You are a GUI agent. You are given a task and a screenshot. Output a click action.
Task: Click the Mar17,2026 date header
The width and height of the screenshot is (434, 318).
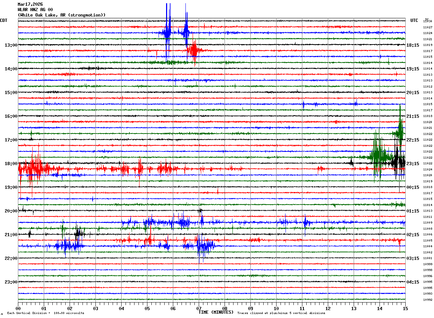(x=30, y=4)
